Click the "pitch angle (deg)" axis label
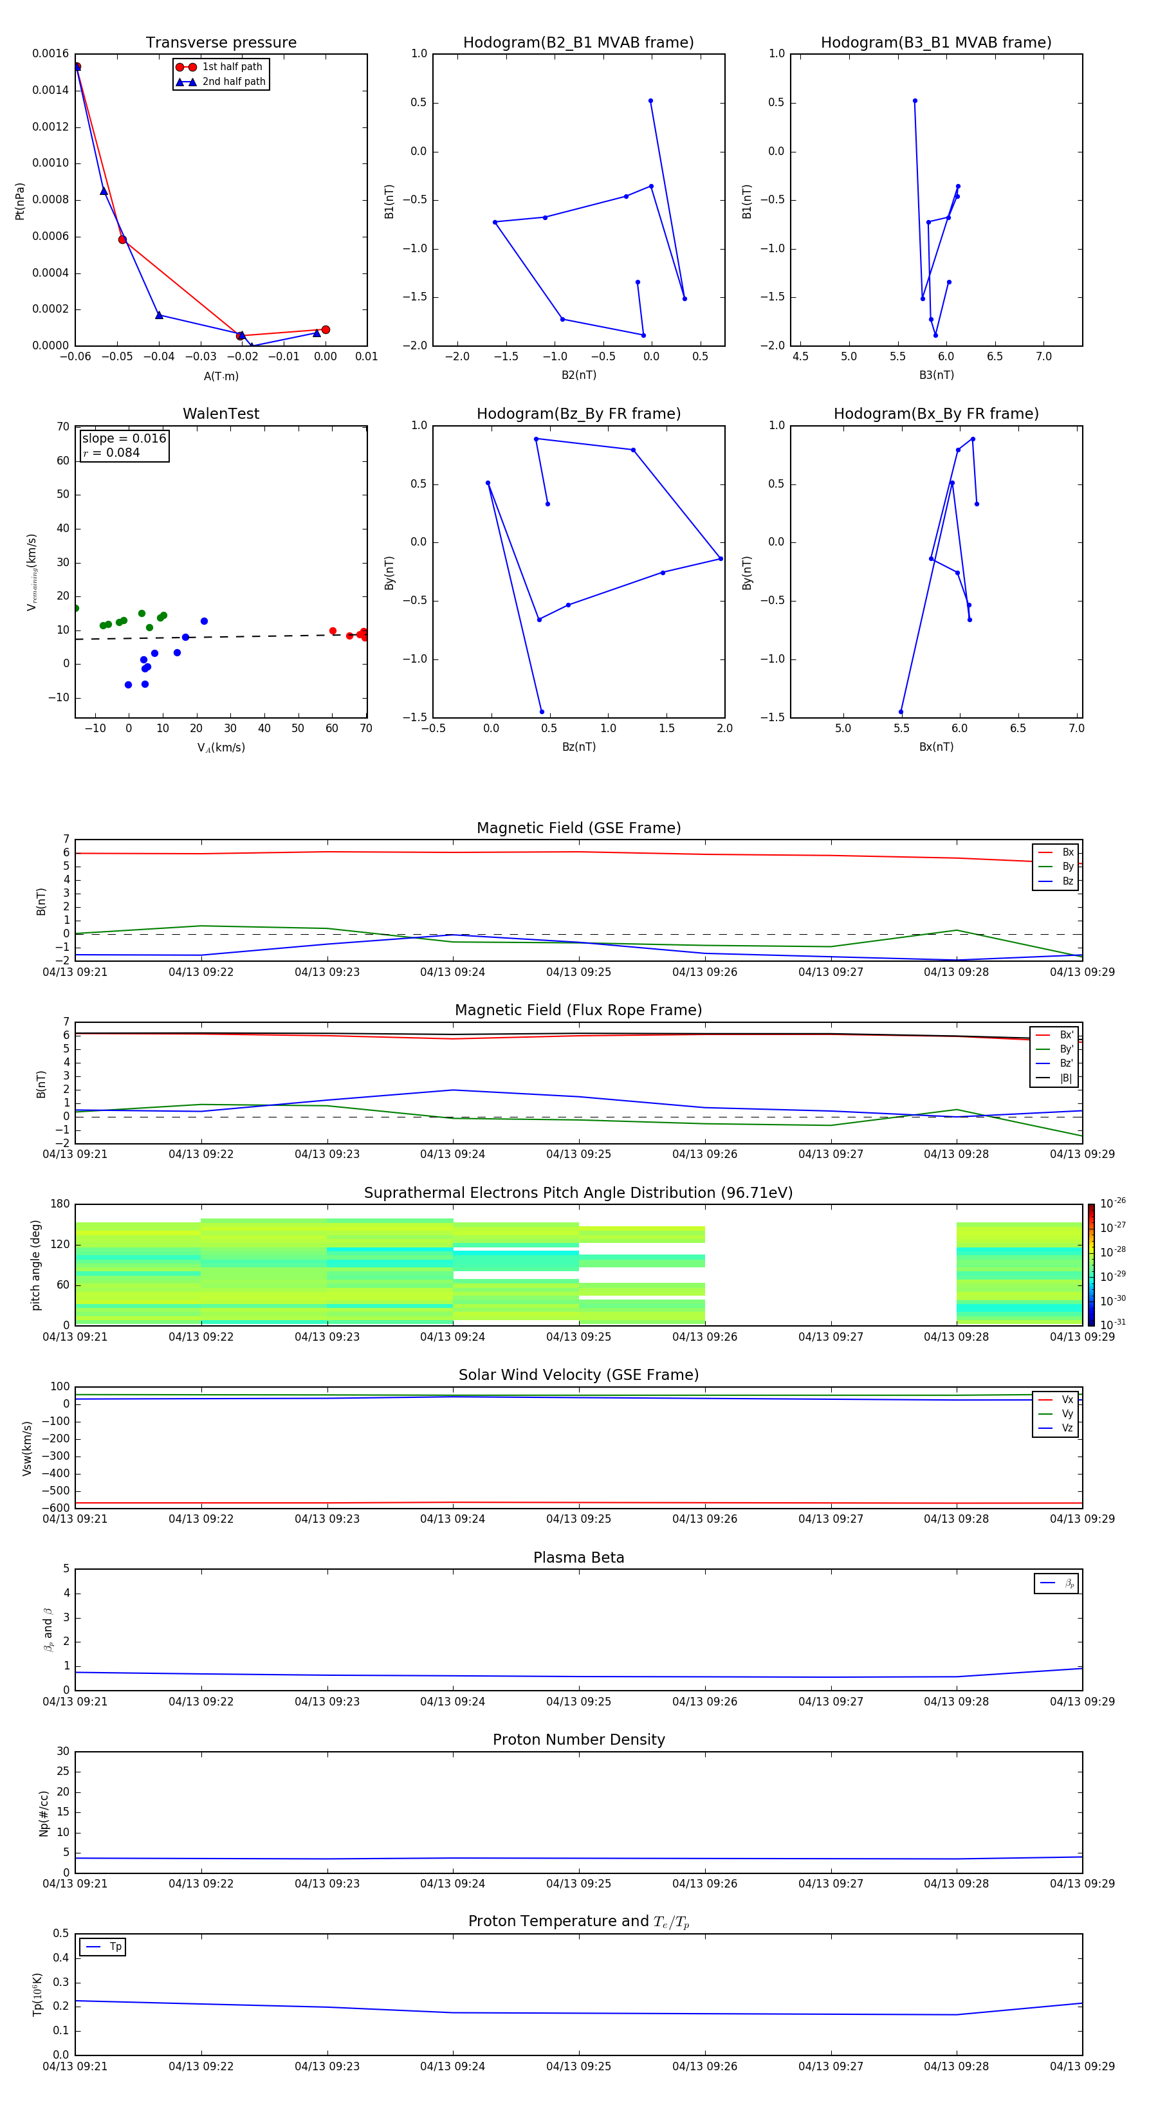 35,1265
